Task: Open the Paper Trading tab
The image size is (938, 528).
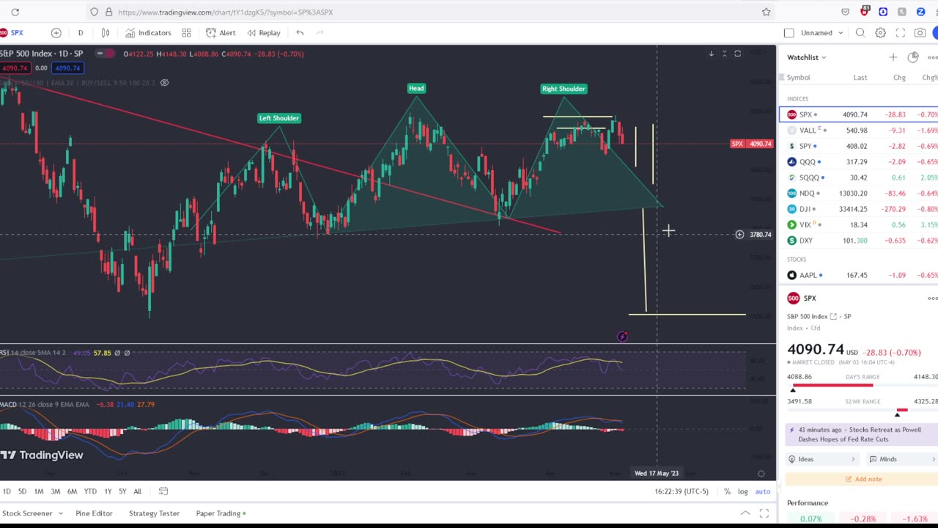Action: pyautogui.click(x=221, y=513)
